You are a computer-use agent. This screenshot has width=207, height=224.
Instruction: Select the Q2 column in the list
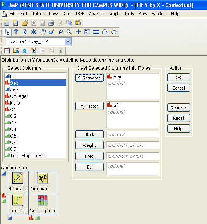click(x=36, y=116)
